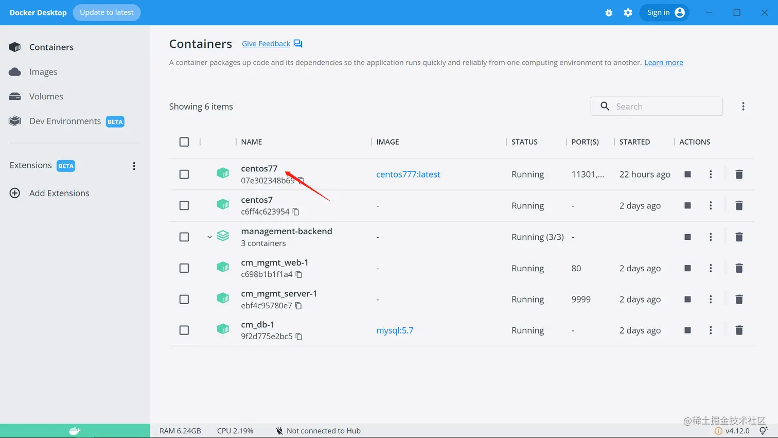Image resolution: width=778 pixels, height=438 pixels.
Task: Copy container ID 07e302348b69
Action: tap(301, 181)
